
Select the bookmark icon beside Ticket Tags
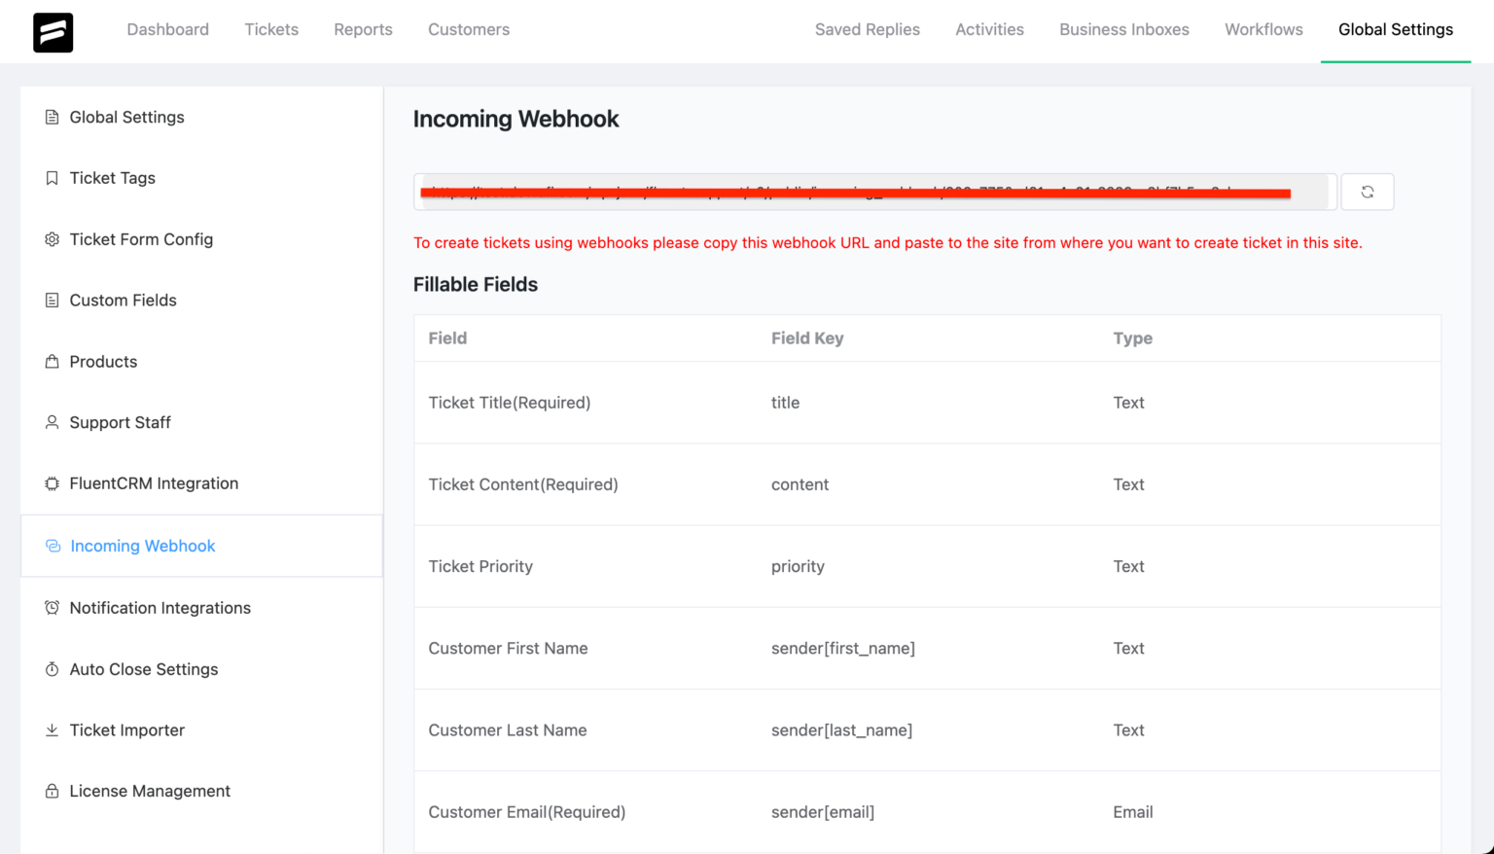pos(52,178)
